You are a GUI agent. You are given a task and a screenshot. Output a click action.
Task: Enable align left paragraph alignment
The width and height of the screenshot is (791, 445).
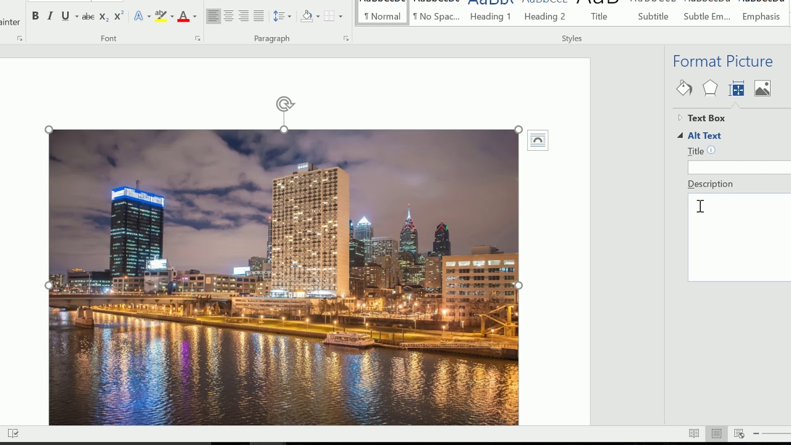[213, 17]
